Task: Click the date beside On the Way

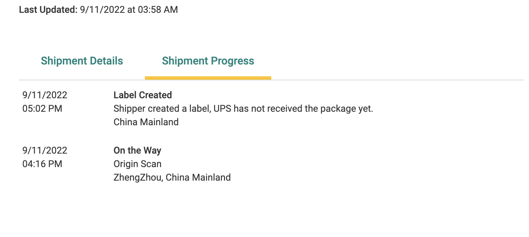Action: [45, 151]
